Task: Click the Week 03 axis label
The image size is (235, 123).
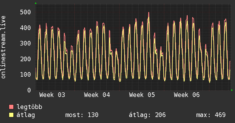Action: [x=52, y=95]
